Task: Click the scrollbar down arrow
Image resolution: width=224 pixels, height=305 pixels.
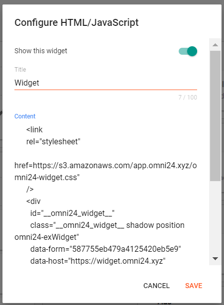Action: [x=215, y=259]
